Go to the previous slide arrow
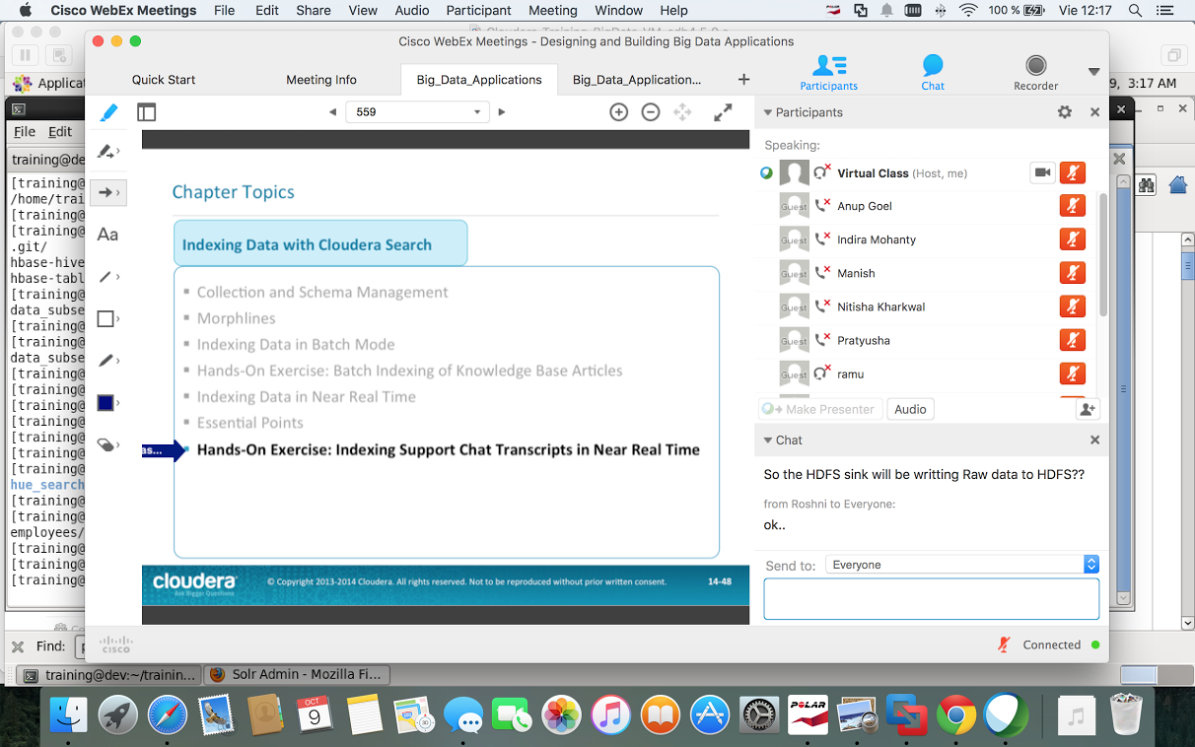Image resolution: width=1195 pixels, height=747 pixels. [332, 112]
